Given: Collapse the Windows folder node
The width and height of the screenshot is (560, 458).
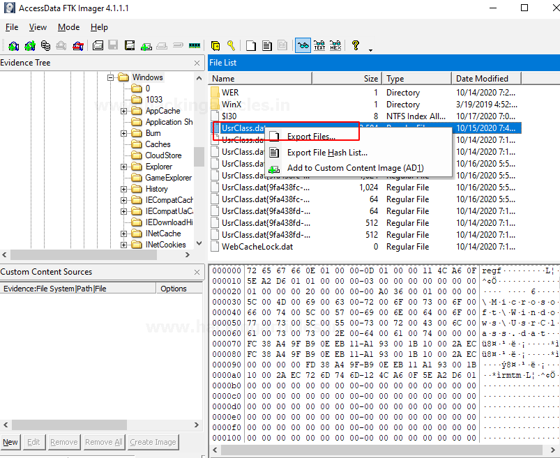Looking at the screenshot, I should click(110, 77).
